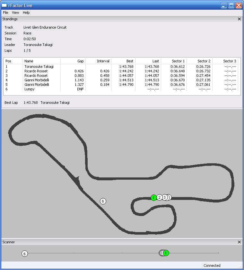Select car 2 marker on the track map
The image size is (244, 270).
(159, 197)
